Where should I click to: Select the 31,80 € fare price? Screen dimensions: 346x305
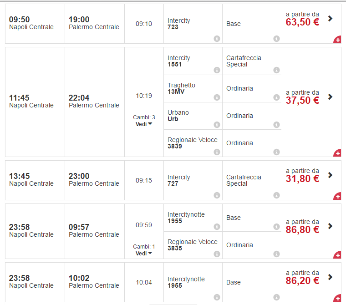pos(302,179)
